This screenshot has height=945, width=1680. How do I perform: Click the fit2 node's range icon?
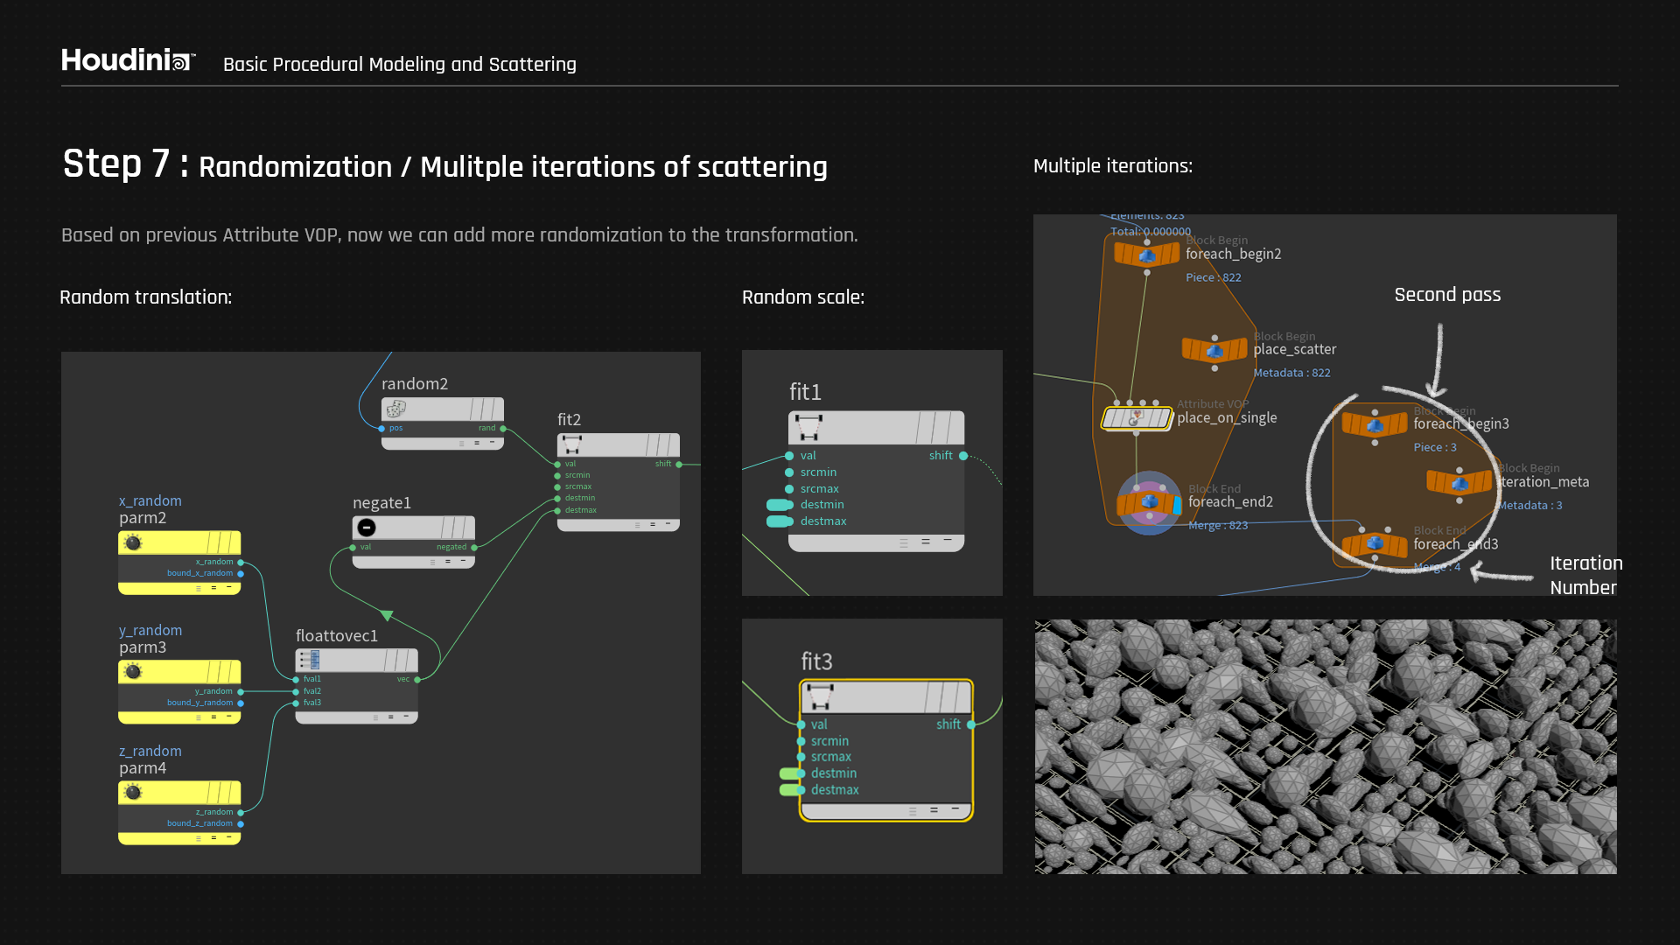point(572,444)
